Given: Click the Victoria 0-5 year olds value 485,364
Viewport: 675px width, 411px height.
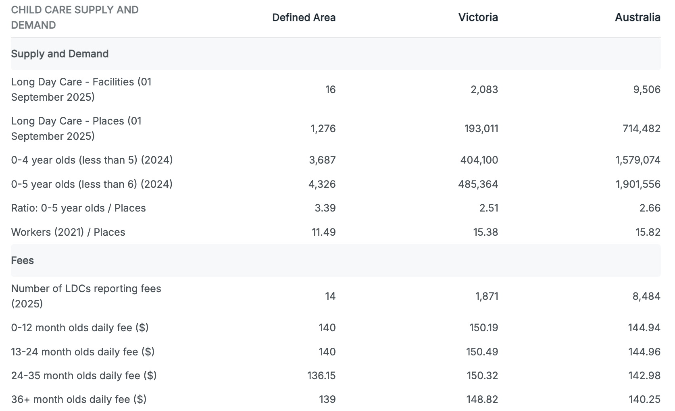Looking at the screenshot, I should 478,184.
